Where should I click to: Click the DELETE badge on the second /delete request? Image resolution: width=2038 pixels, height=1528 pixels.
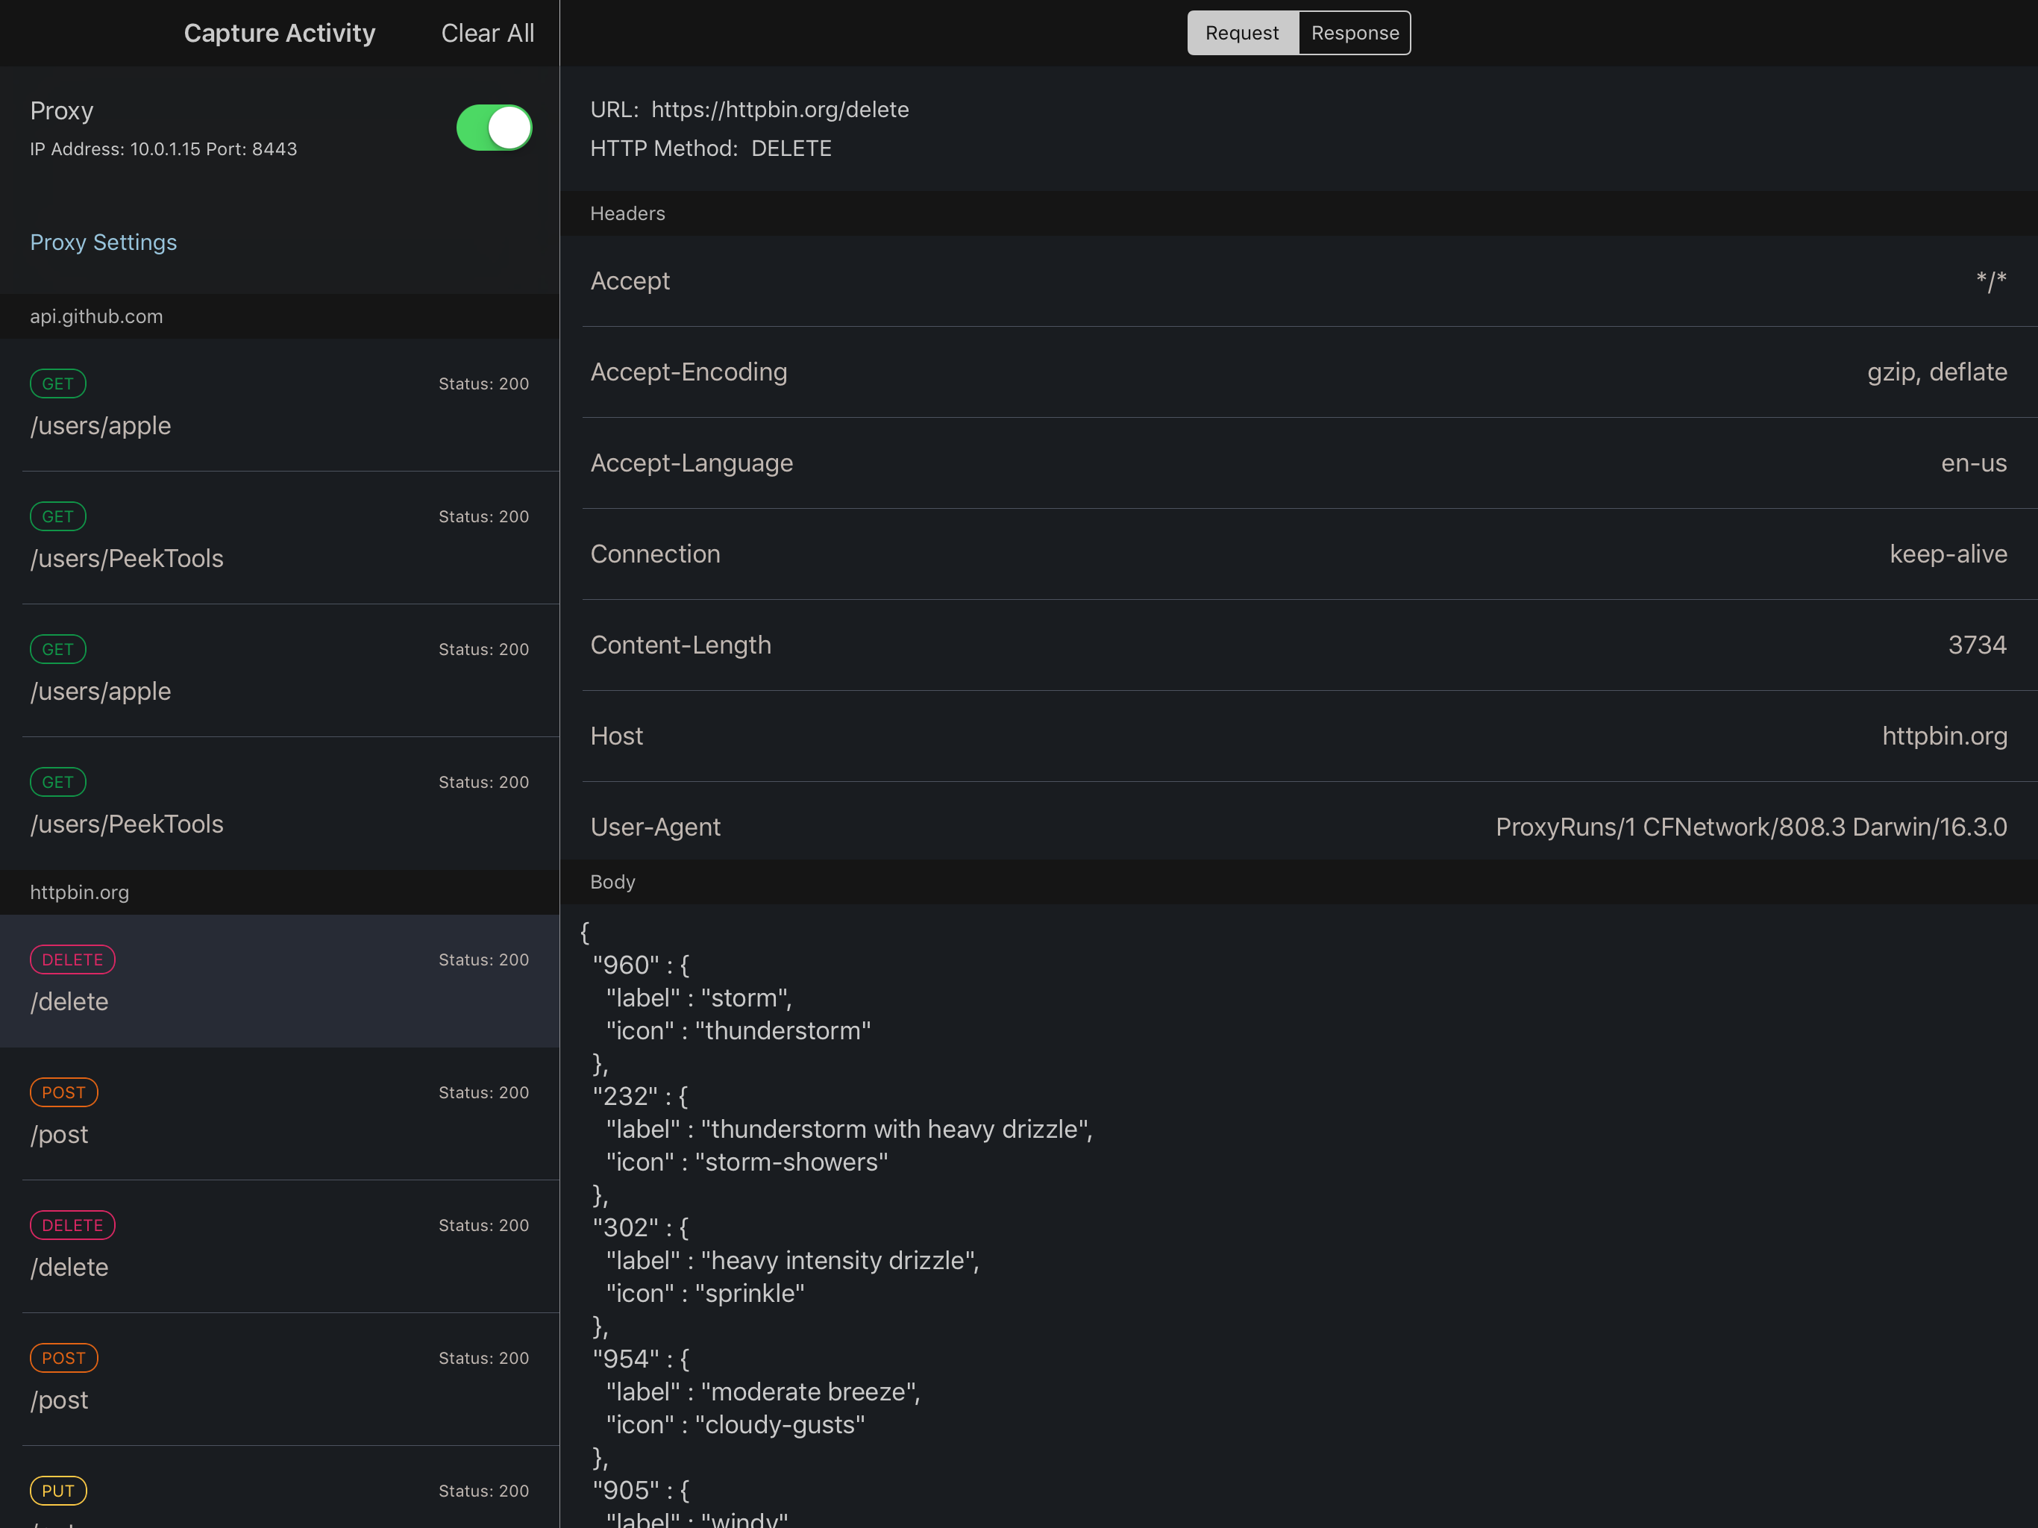(x=72, y=1225)
